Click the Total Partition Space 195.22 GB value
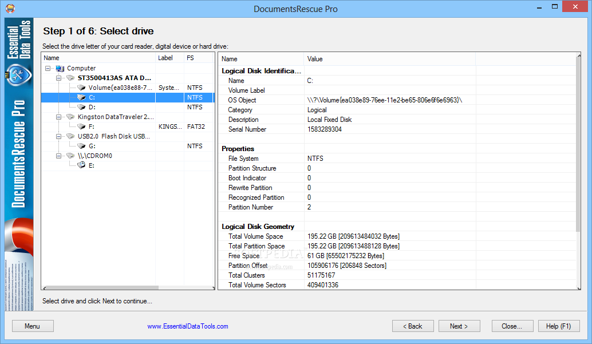The width and height of the screenshot is (592, 344). click(353, 246)
